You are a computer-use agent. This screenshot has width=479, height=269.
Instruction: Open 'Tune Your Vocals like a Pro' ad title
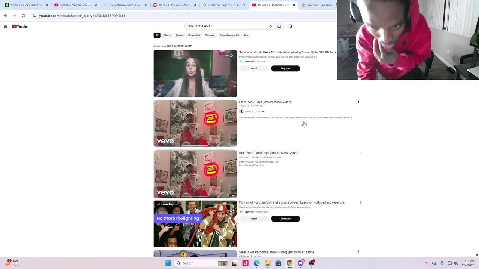point(287,52)
